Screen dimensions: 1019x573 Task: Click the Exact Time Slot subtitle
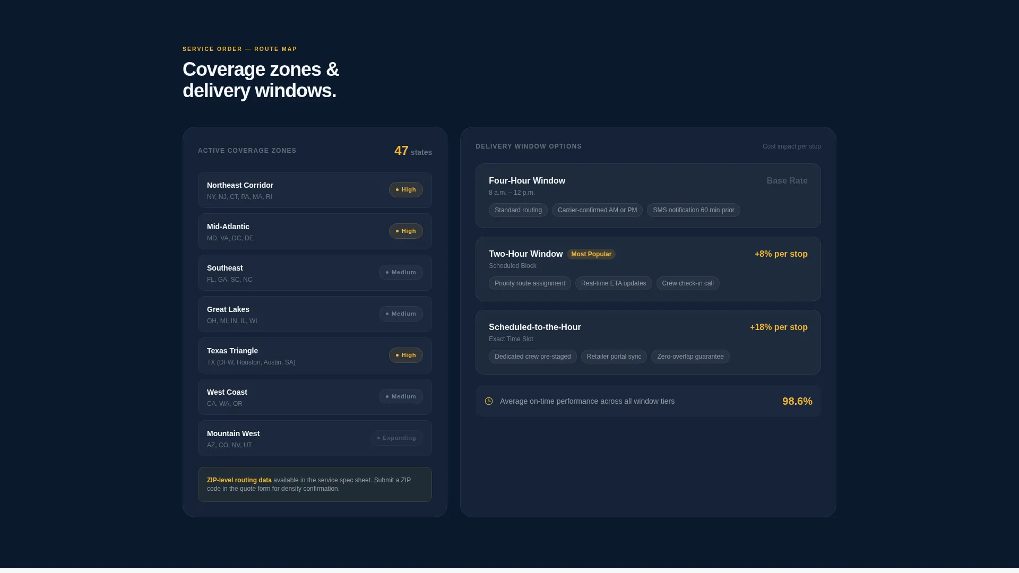coord(511,339)
